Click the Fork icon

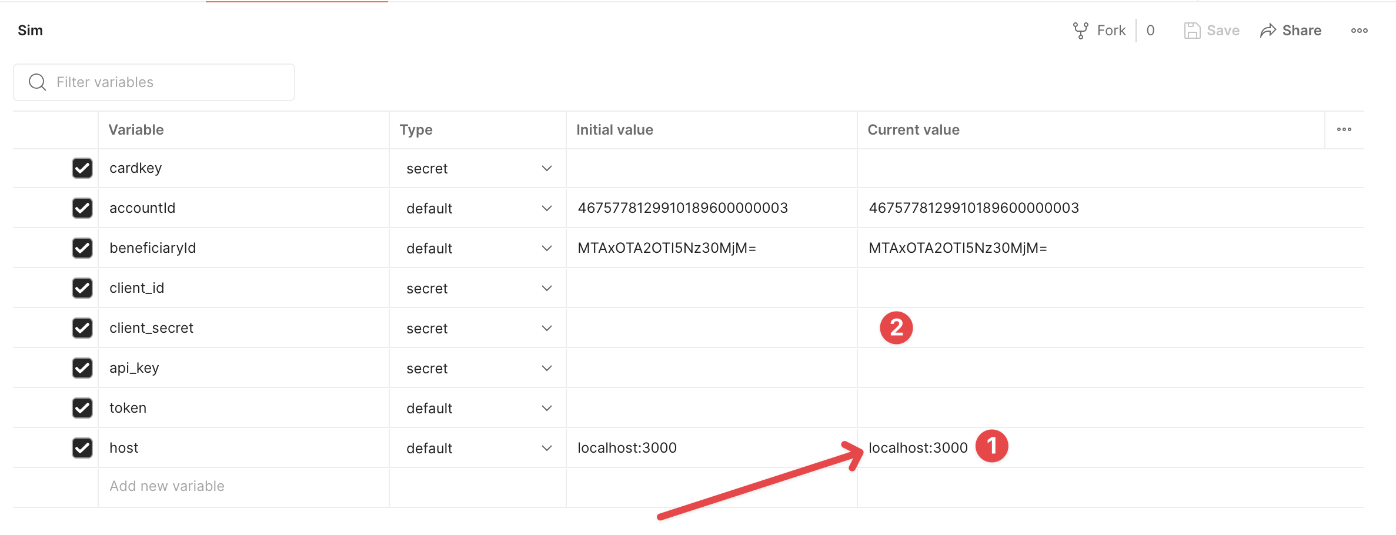pos(1080,31)
